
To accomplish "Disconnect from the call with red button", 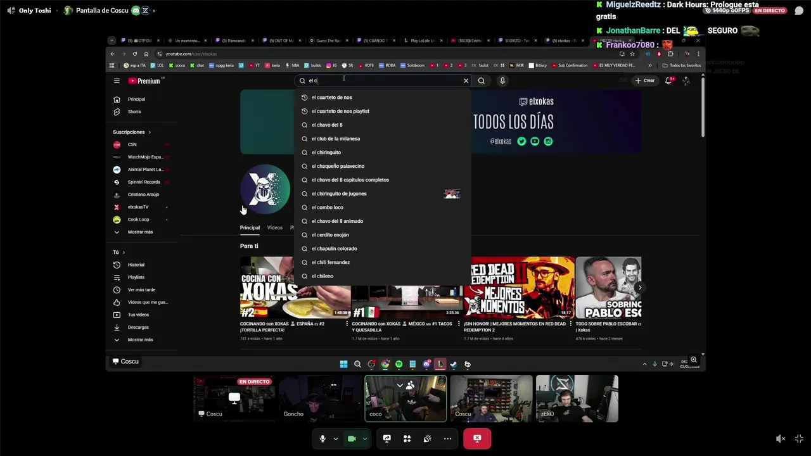I will pyautogui.click(x=477, y=438).
